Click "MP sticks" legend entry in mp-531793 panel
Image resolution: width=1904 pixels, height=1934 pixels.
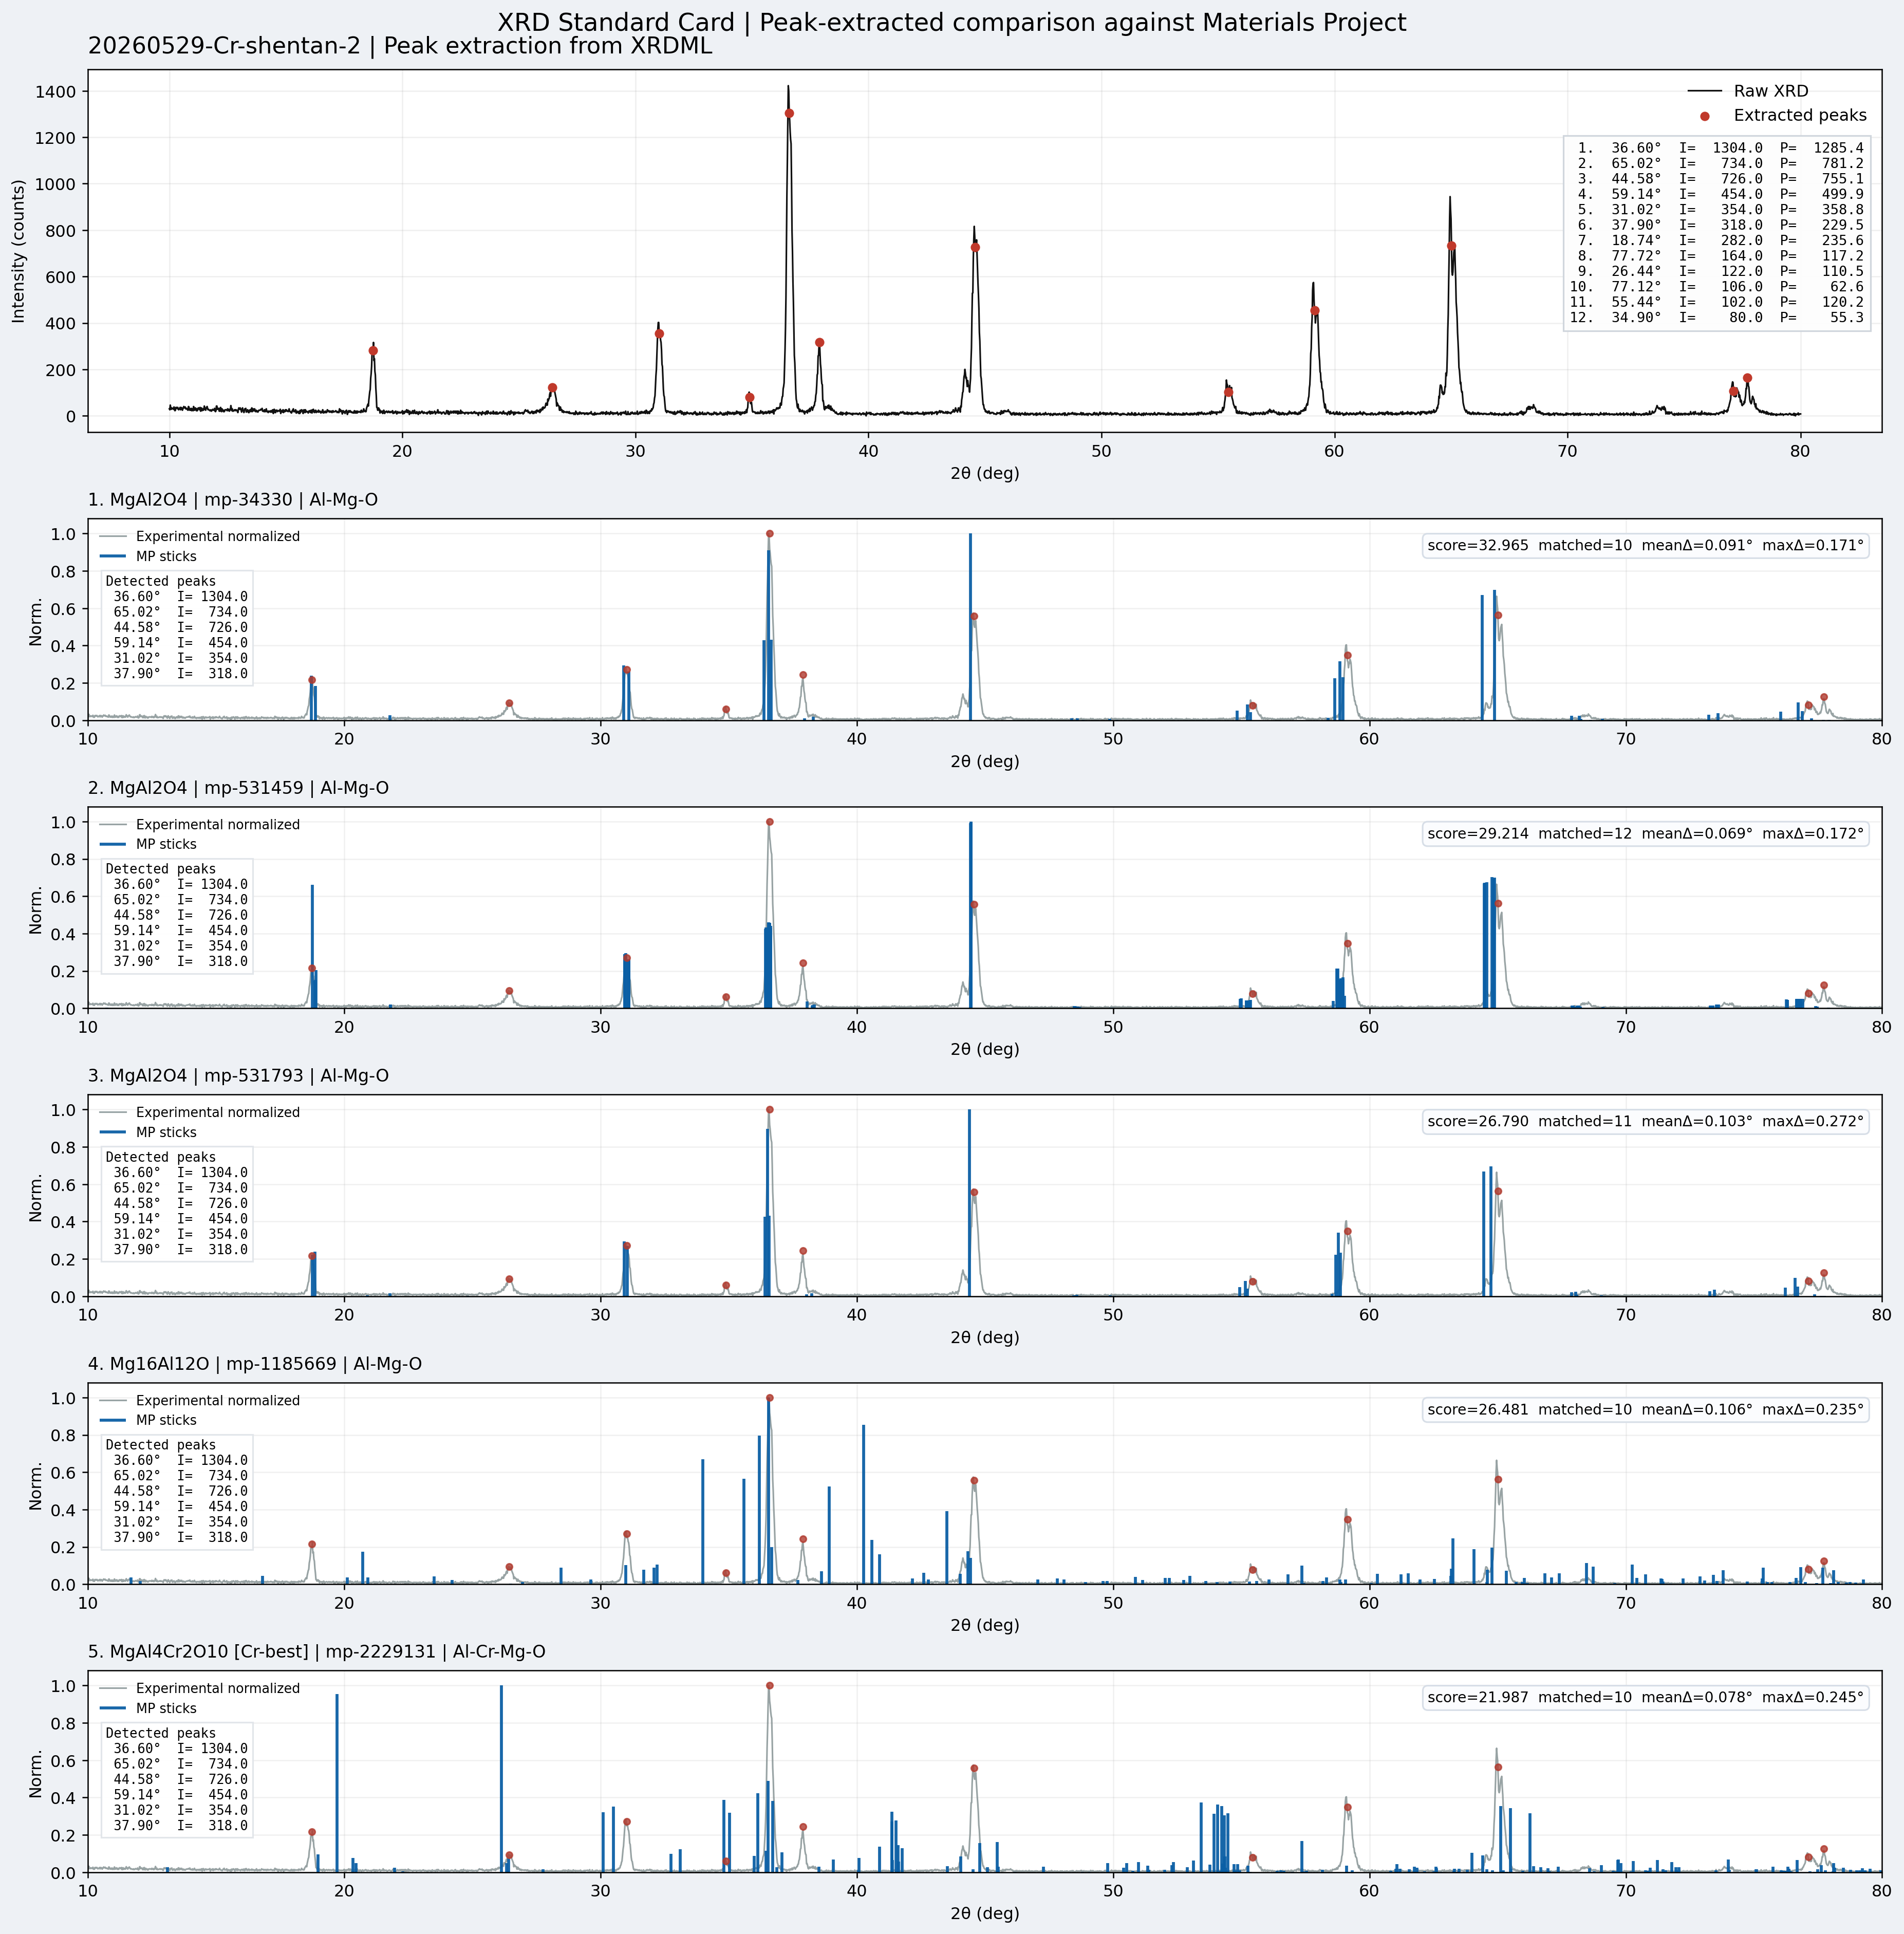(148, 1133)
